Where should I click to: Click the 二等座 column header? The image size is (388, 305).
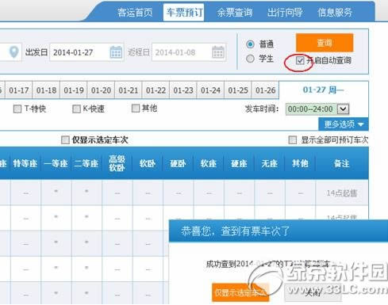pyautogui.click(x=86, y=163)
